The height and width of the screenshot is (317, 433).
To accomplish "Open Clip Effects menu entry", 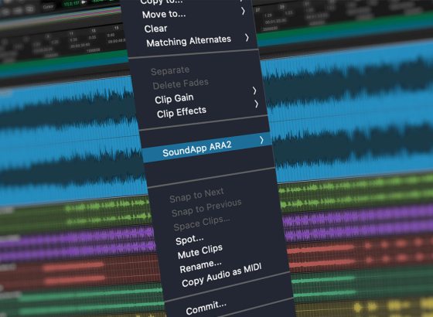I will point(182,112).
